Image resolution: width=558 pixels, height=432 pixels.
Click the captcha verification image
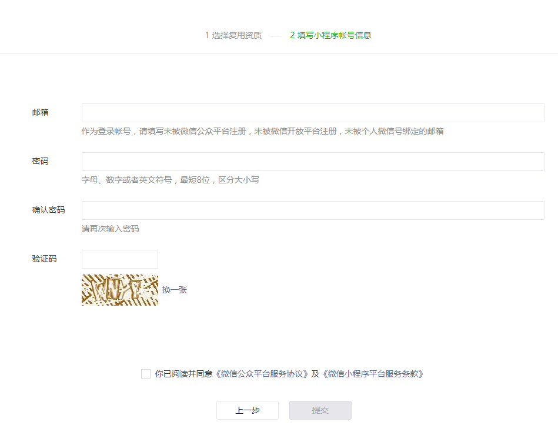(x=119, y=290)
